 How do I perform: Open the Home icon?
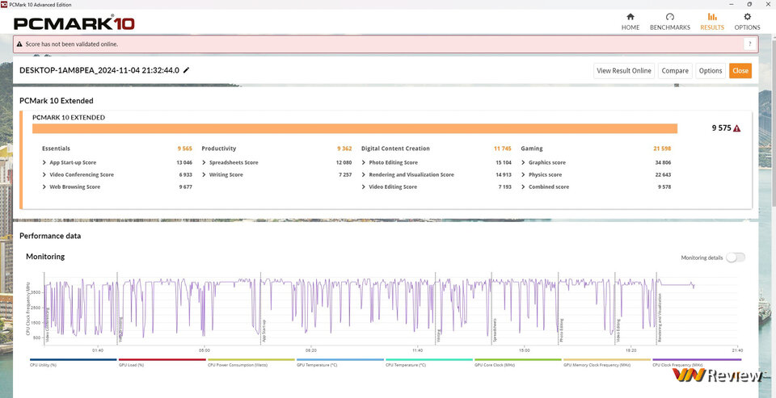(x=630, y=17)
